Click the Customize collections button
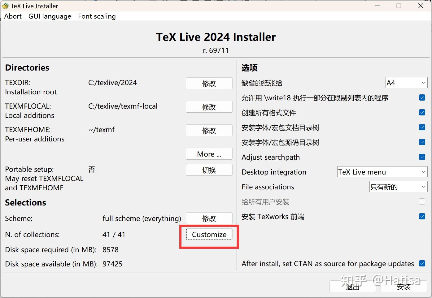Viewport: 432px width, 298px height. [209, 234]
